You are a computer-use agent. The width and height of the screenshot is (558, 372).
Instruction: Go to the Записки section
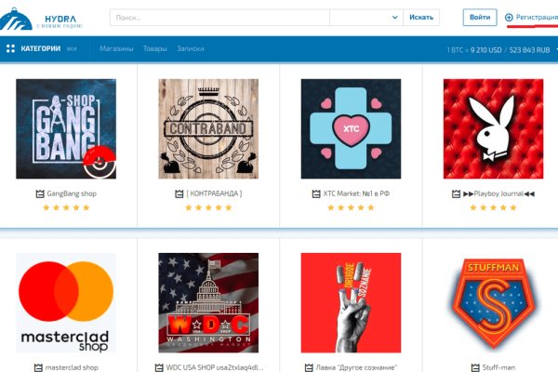tap(191, 48)
